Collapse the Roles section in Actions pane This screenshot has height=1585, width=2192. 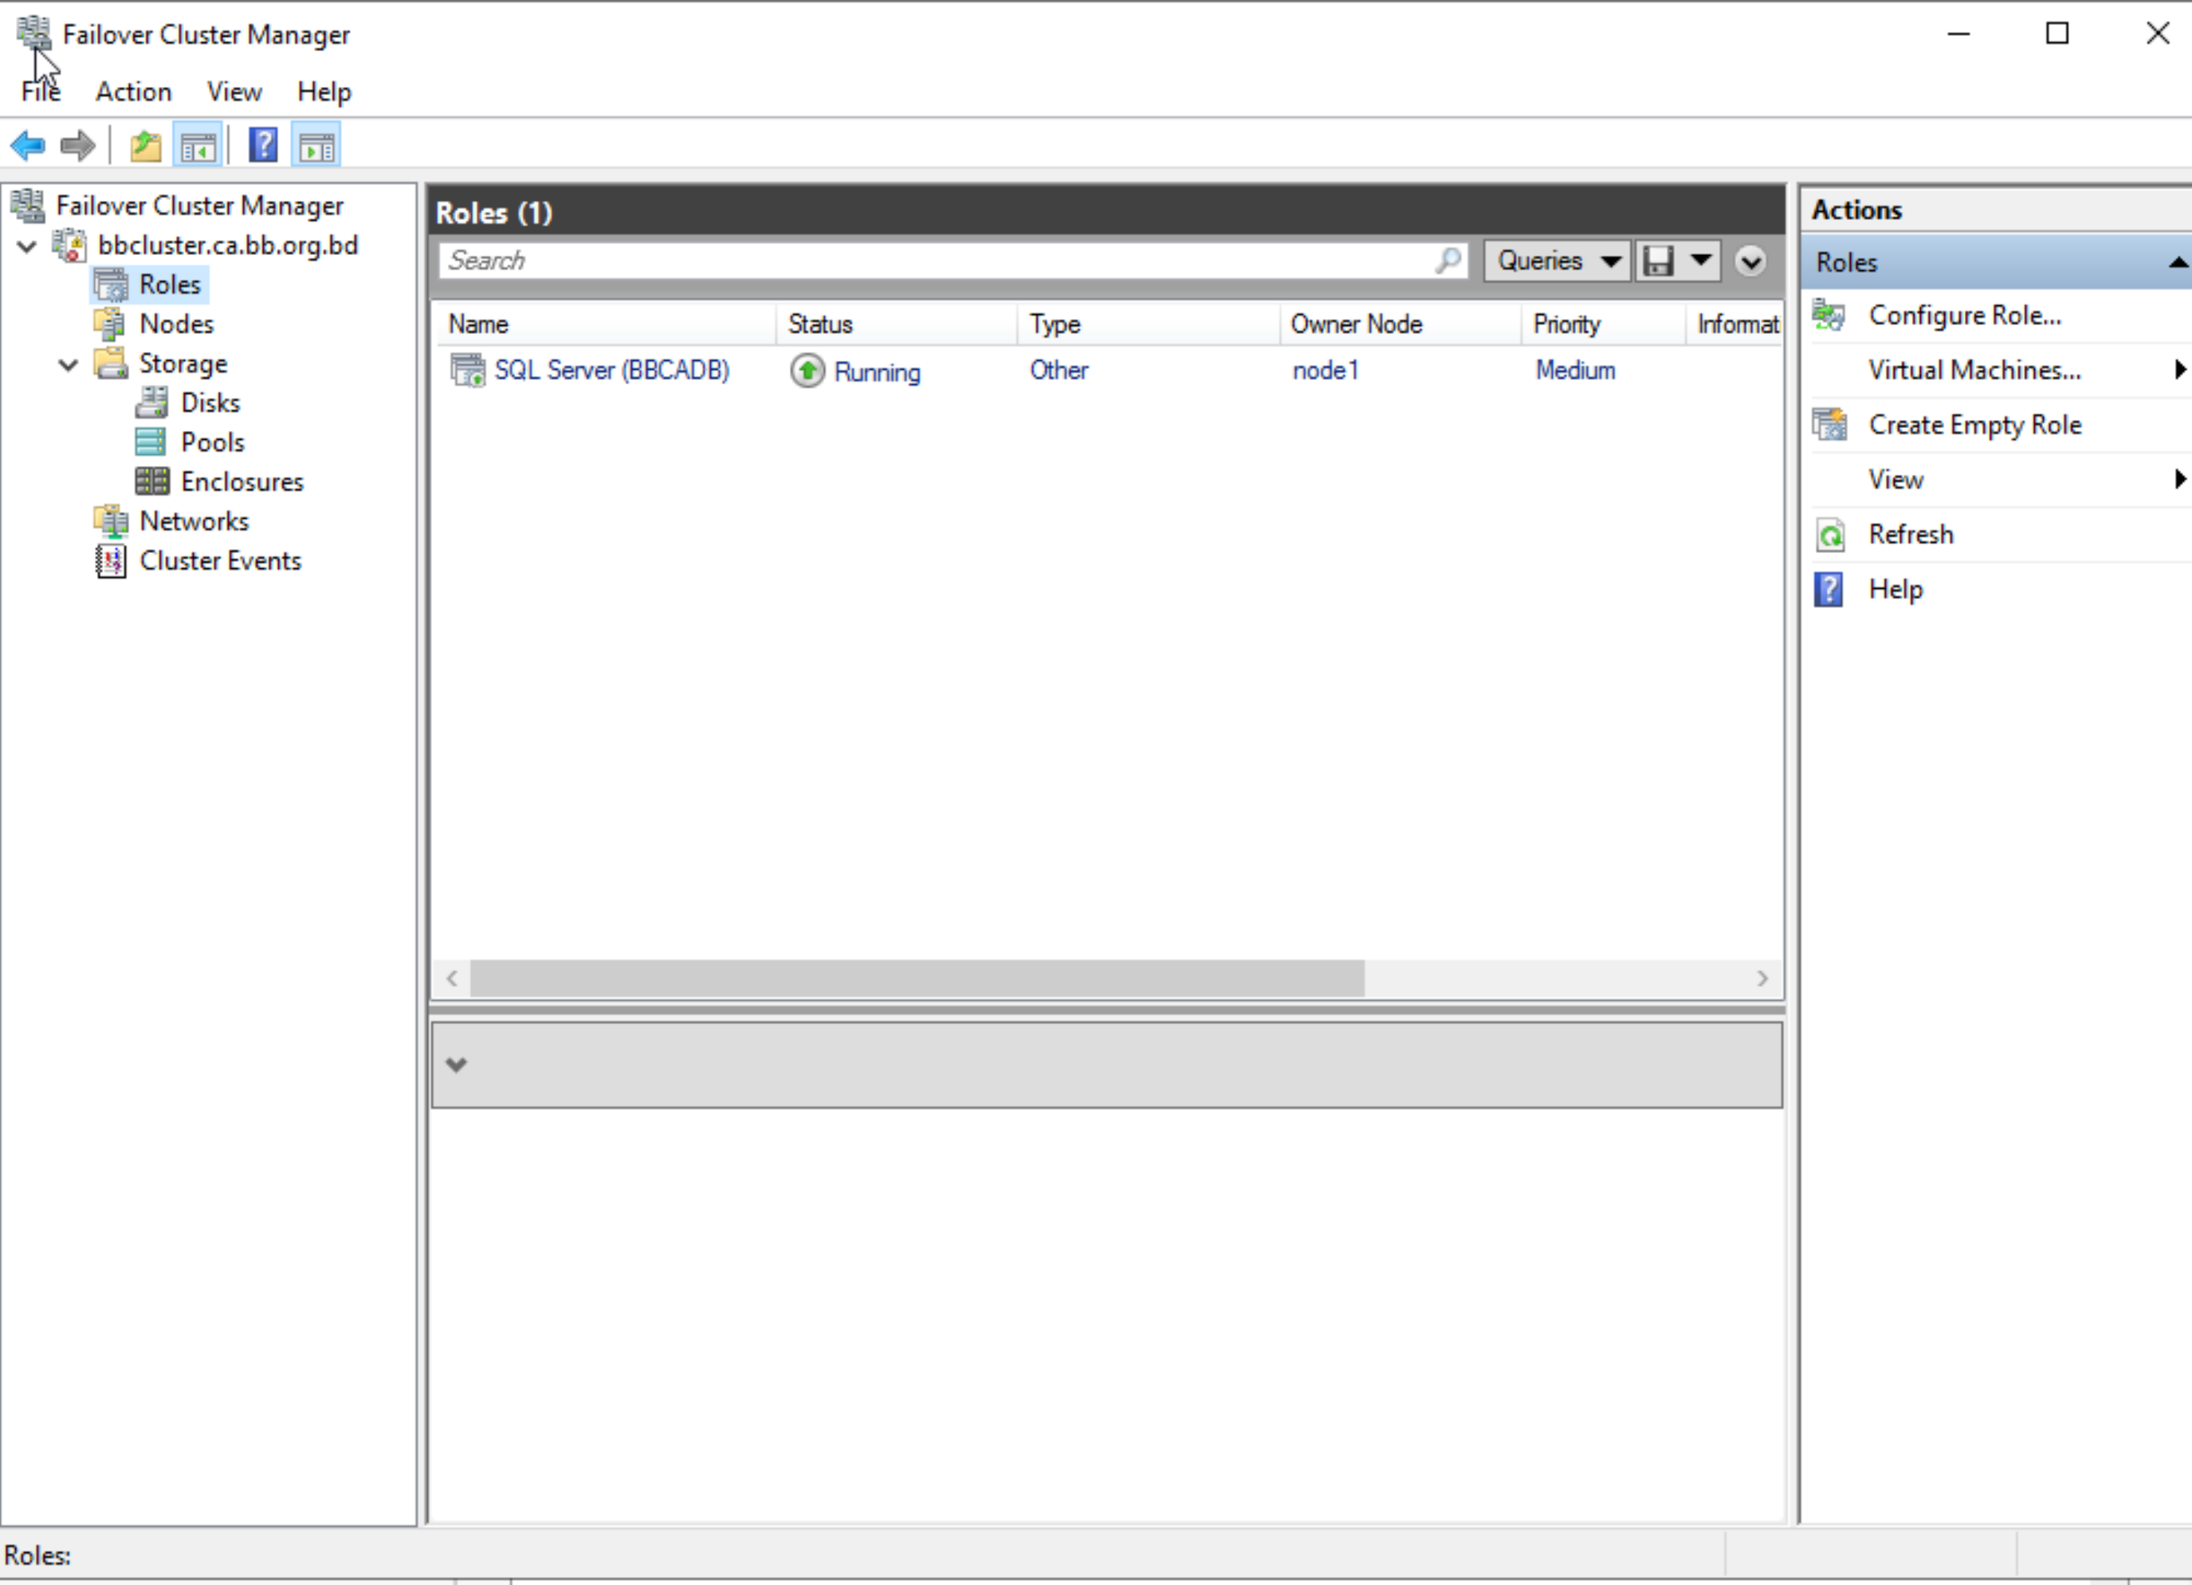point(2178,262)
